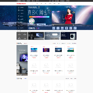Click the red price under the blue aurora TV
The width and height of the screenshot is (93, 93).
tap(34, 58)
